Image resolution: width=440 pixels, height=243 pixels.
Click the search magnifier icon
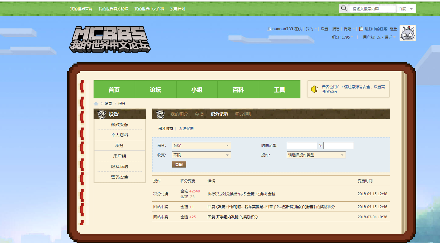344,9
